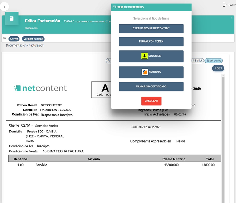This screenshot has height=203, width=236.
Task: Sign using Firmar sin Certificado
Action: (151, 87)
